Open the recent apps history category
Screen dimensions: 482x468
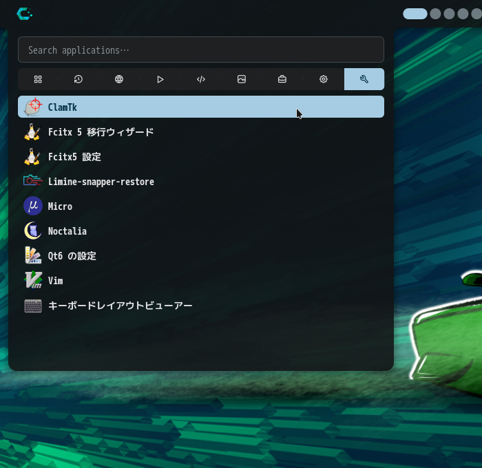[78, 79]
